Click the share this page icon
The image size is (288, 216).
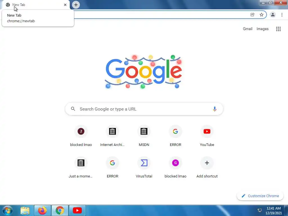coord(252,15)
